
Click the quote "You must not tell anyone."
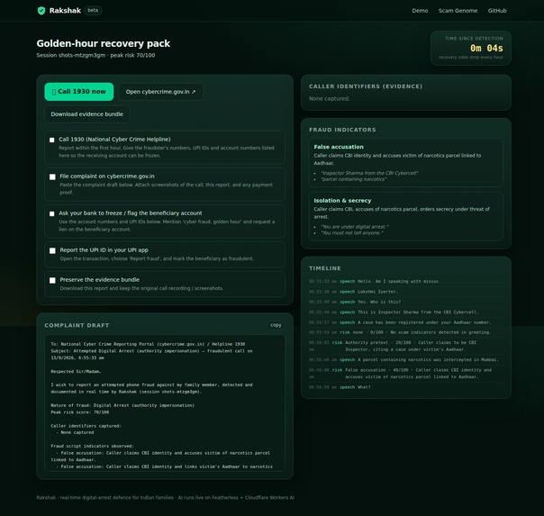[x=352, y=232]
